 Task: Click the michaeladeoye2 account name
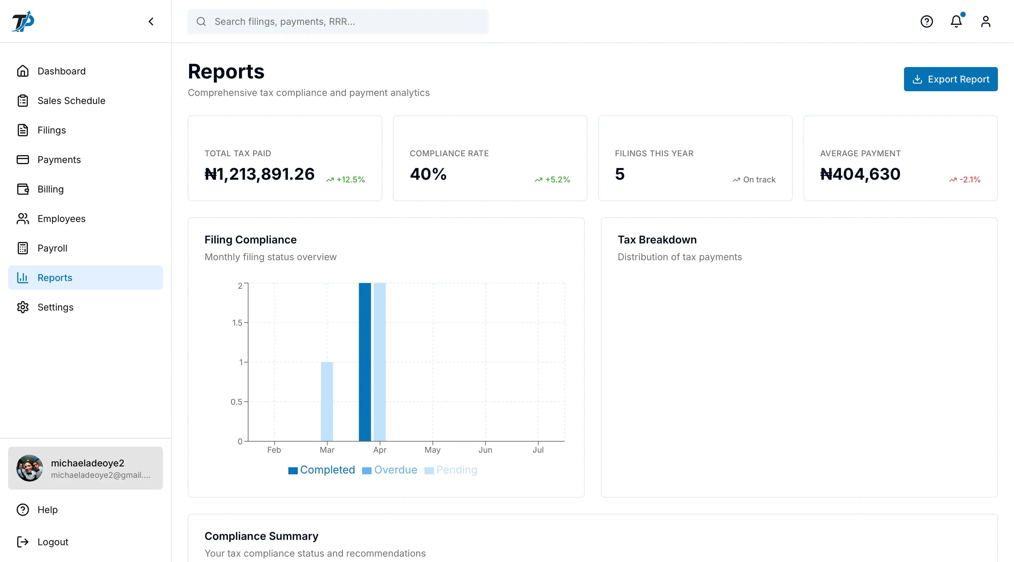[88, 463]
